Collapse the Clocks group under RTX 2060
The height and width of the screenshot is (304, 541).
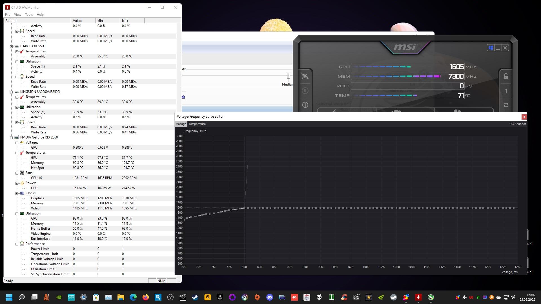point(17,193)
